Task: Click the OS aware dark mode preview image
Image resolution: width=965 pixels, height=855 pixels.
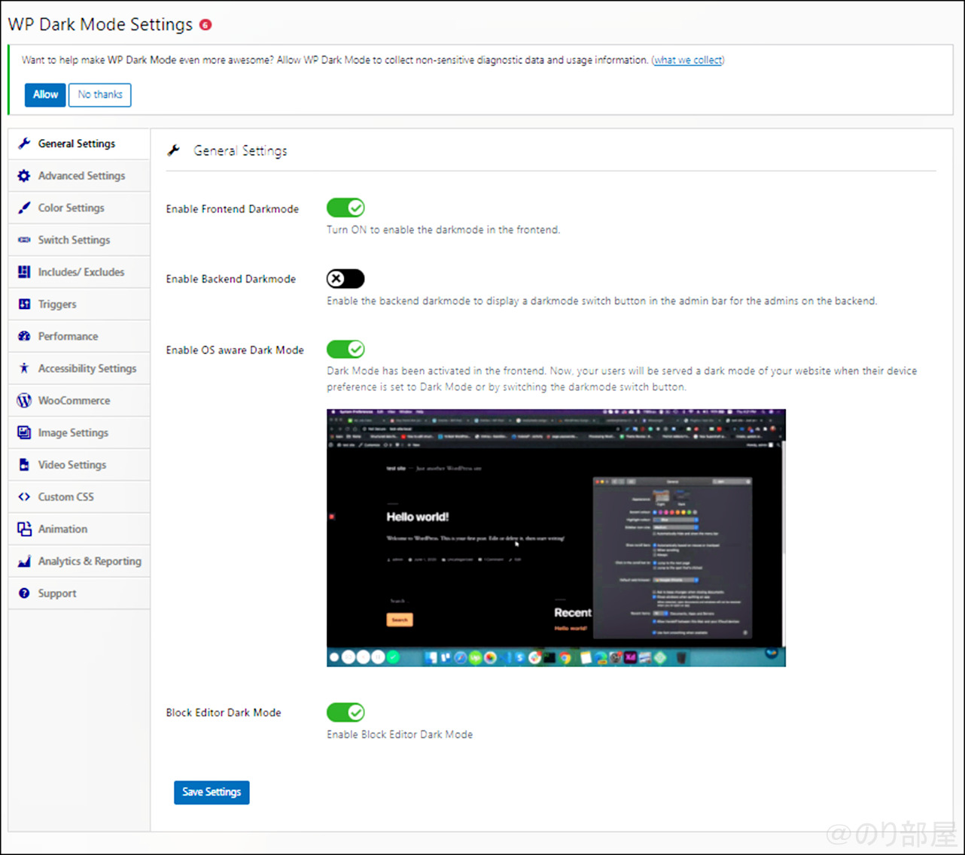Action: point(556,538)
